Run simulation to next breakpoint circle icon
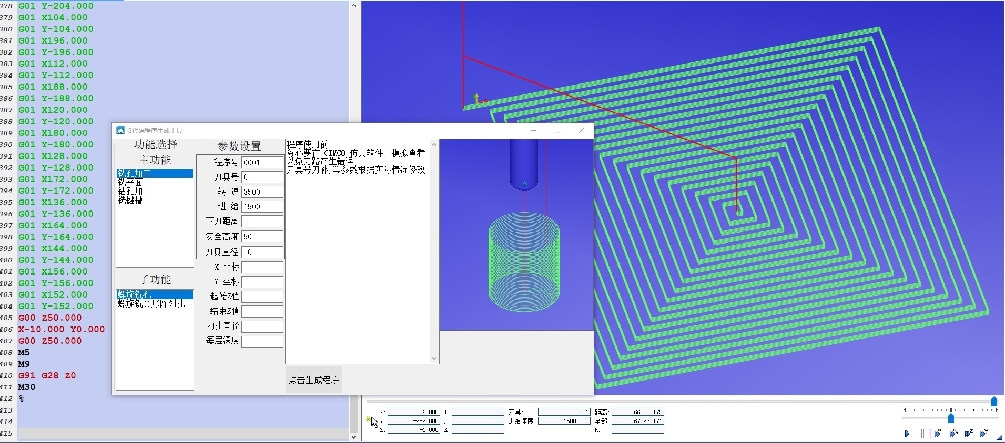 pyautogui.click(x=937, y=434)
